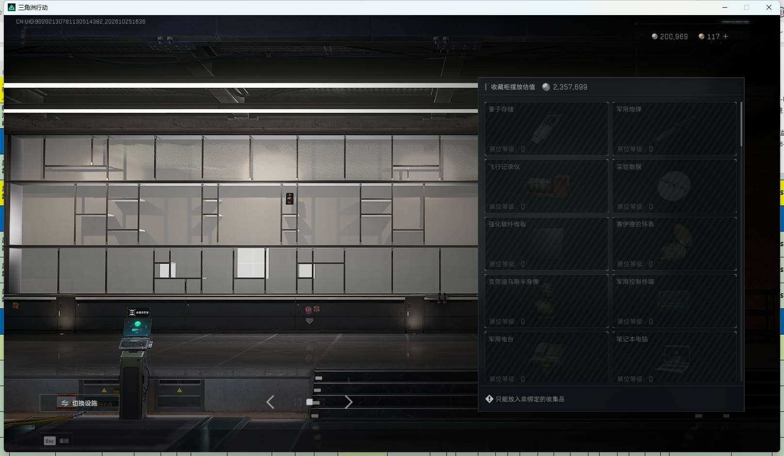Go to the next cabinet view arrow

point(348,402)
